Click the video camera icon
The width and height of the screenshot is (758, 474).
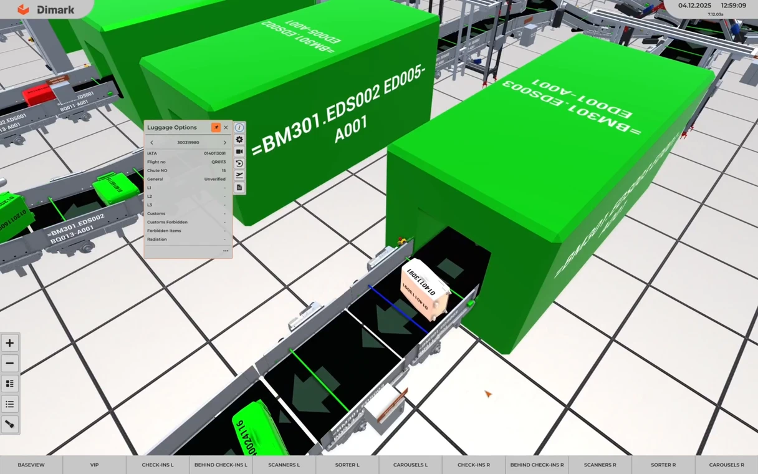point(239,152)
